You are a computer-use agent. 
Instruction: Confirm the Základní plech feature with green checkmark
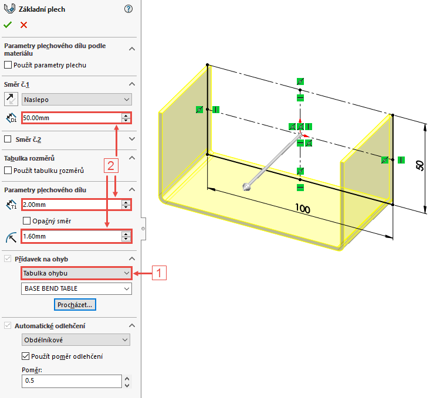[x=8, y=25]
